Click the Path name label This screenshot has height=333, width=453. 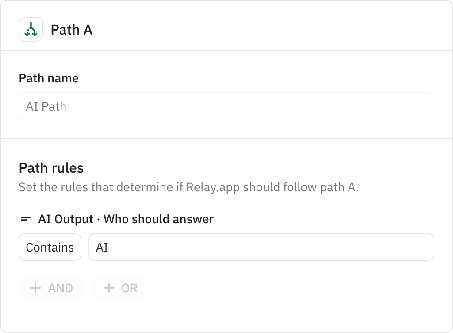(x=48, y=78)
